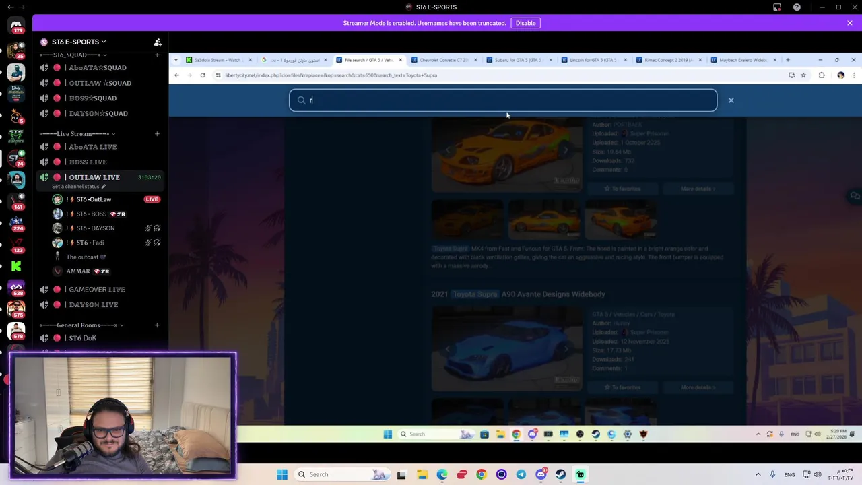Open a new browser tab with plus
862x485 pixels.
(x=787, y=60)
